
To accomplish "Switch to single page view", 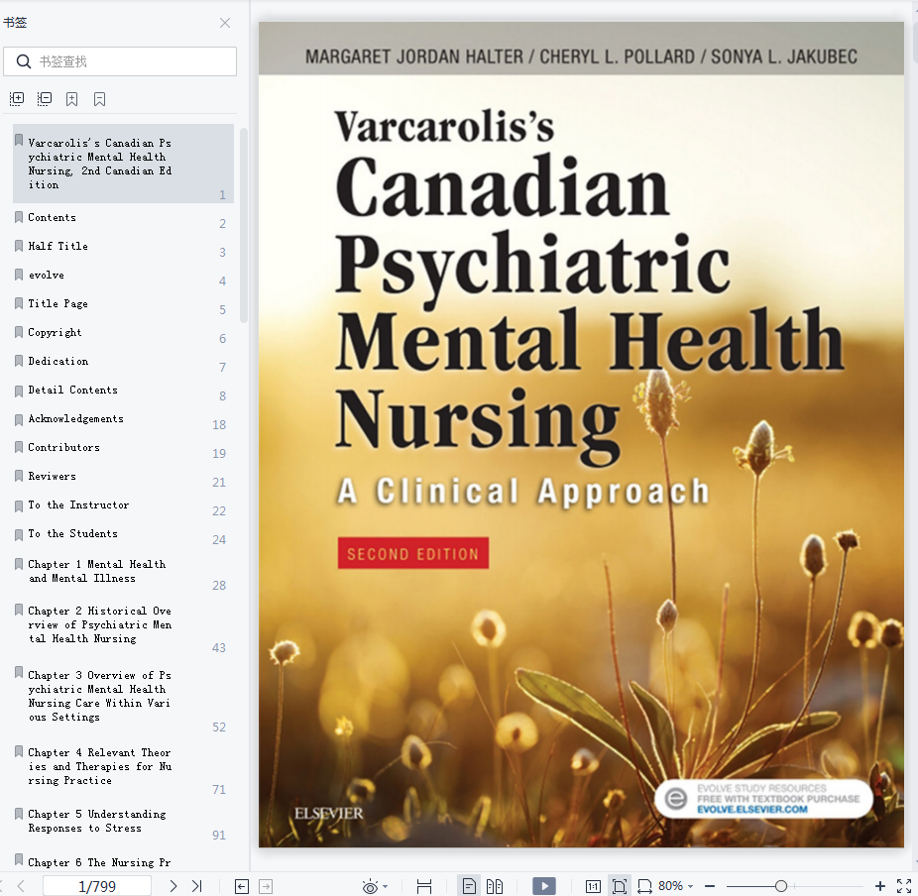I will [469, 887].
